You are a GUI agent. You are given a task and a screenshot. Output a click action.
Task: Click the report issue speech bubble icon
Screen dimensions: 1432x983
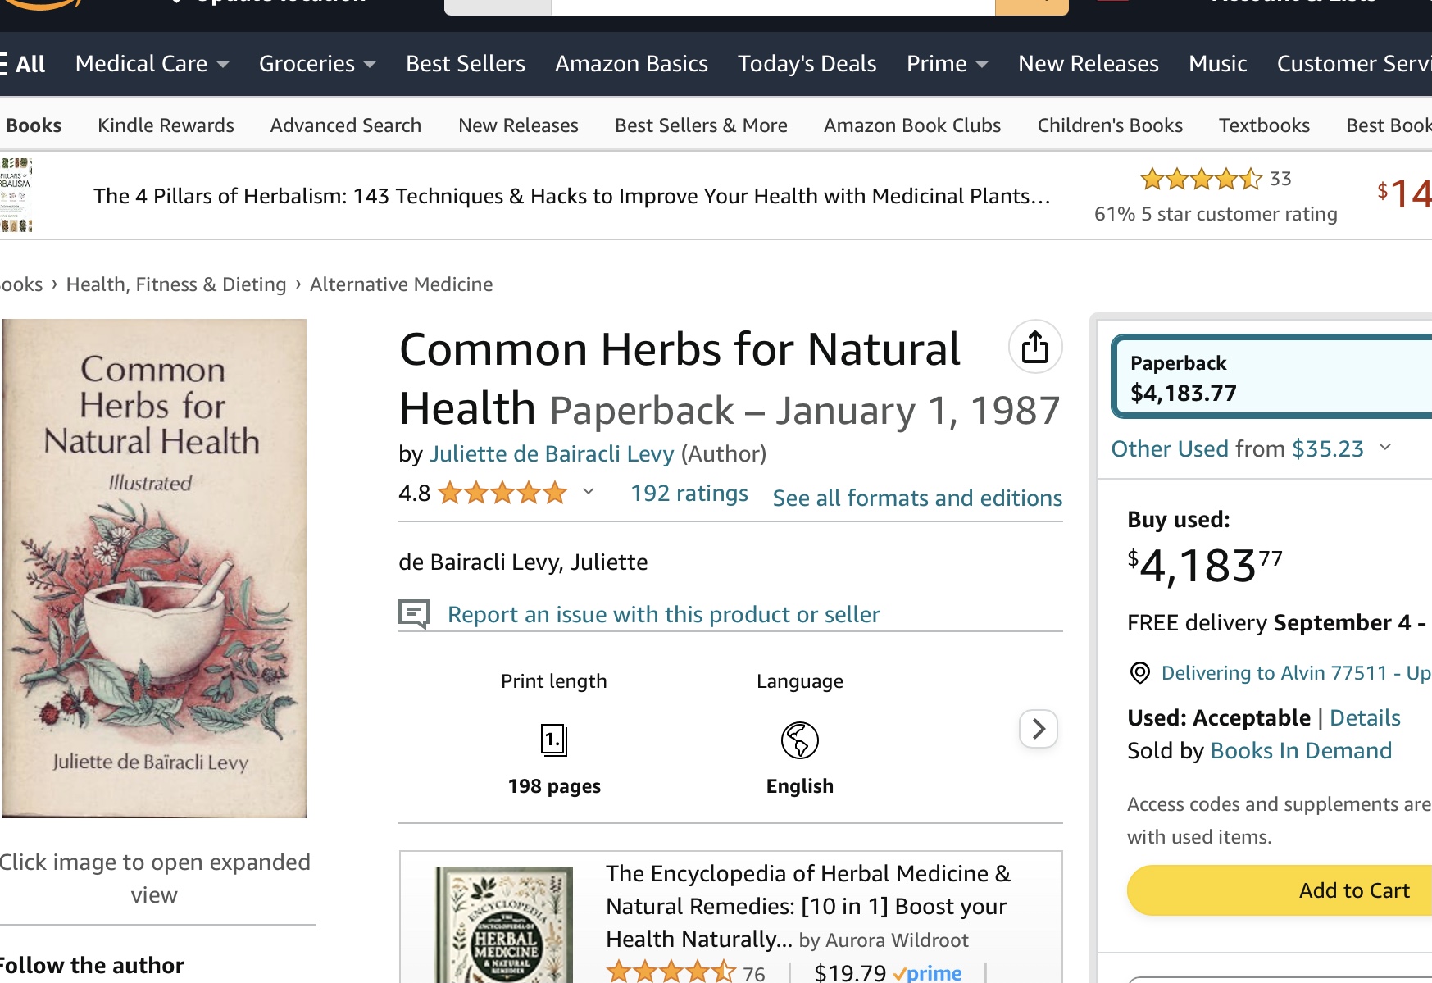point(414,613)
